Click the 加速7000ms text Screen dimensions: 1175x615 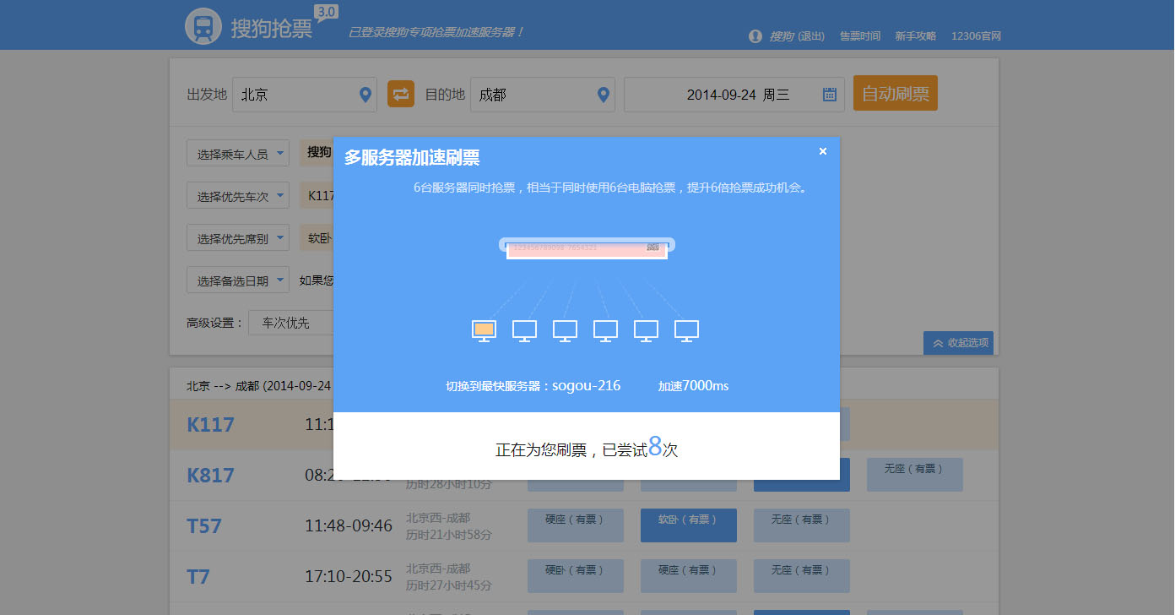(x=693, y=386)
